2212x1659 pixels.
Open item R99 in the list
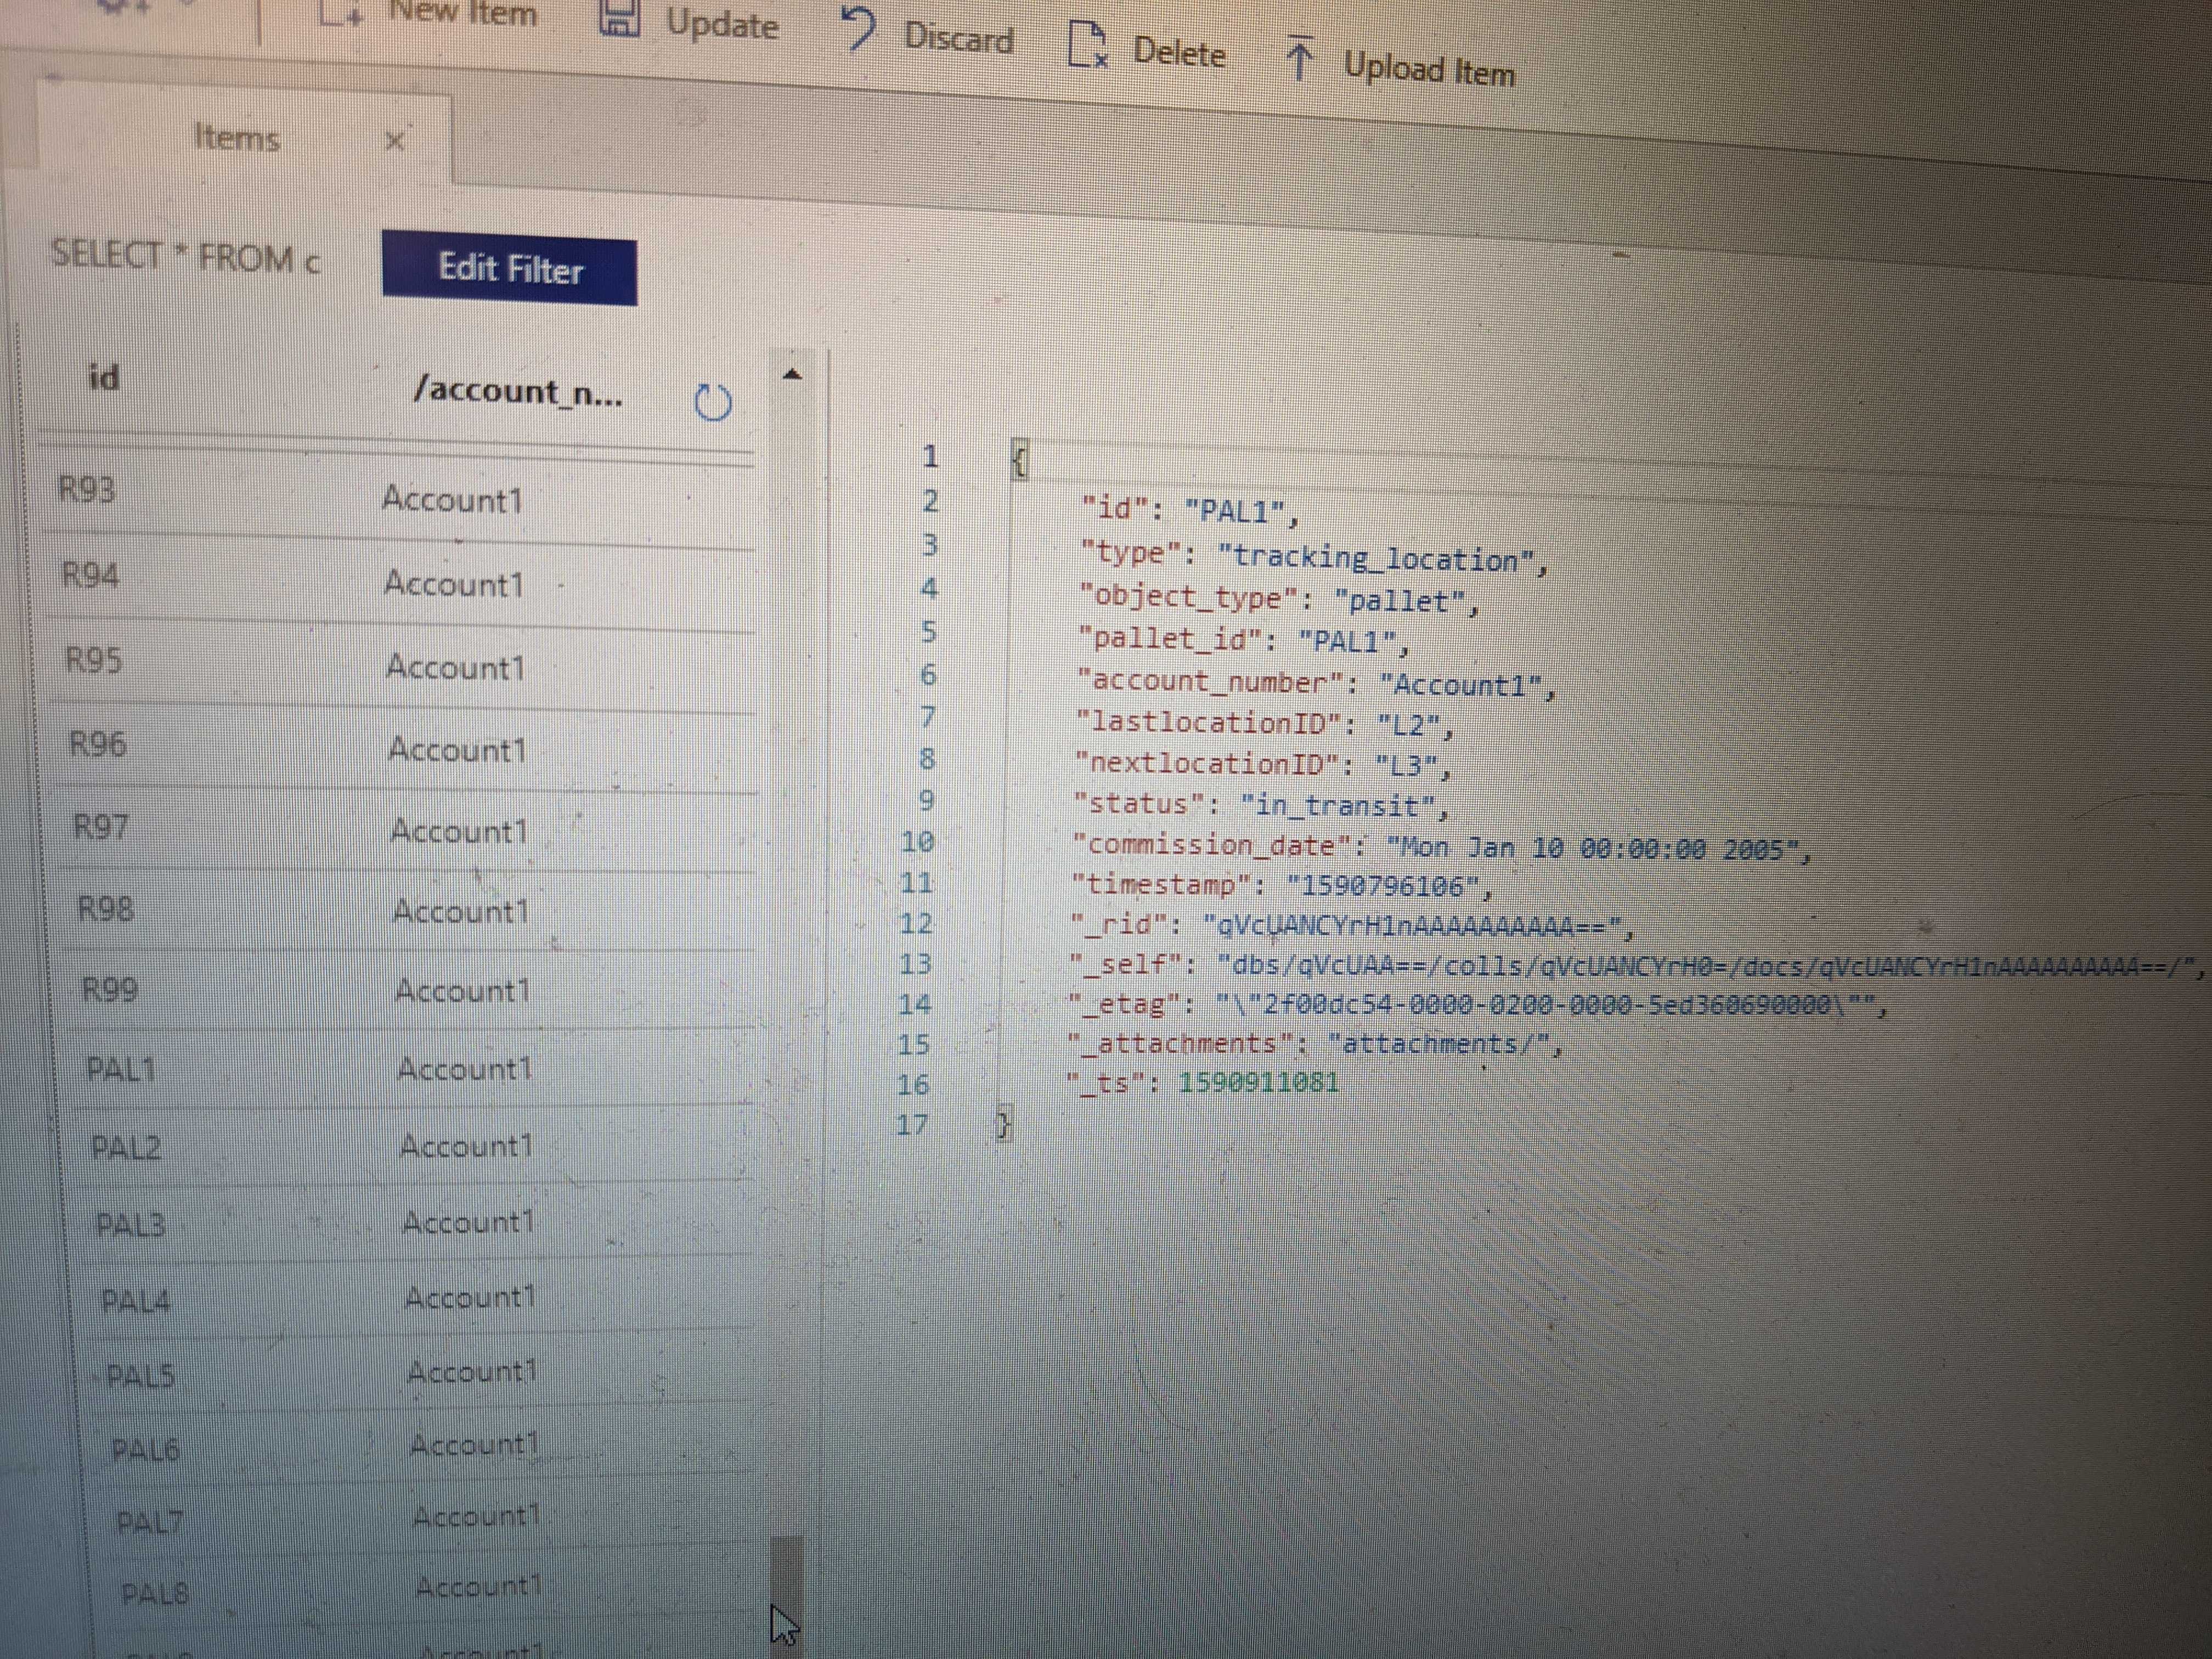tap(109, 989)
